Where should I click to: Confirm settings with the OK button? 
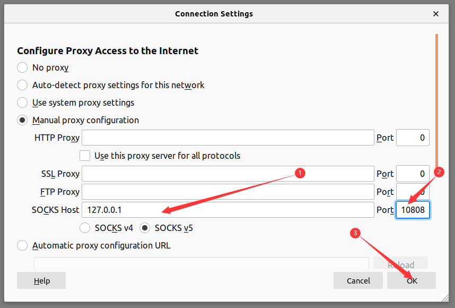412,280
